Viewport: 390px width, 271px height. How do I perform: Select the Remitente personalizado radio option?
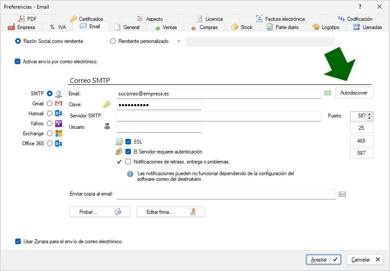click(113, 41)
